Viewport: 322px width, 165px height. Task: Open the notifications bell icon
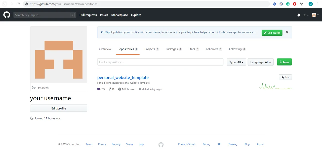click(299, 15)
